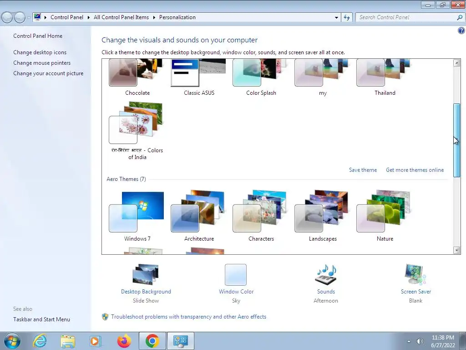
Task: Open Troubleshoot problems with transparency link
Action: pyautogui.click(x=188, y=317)
